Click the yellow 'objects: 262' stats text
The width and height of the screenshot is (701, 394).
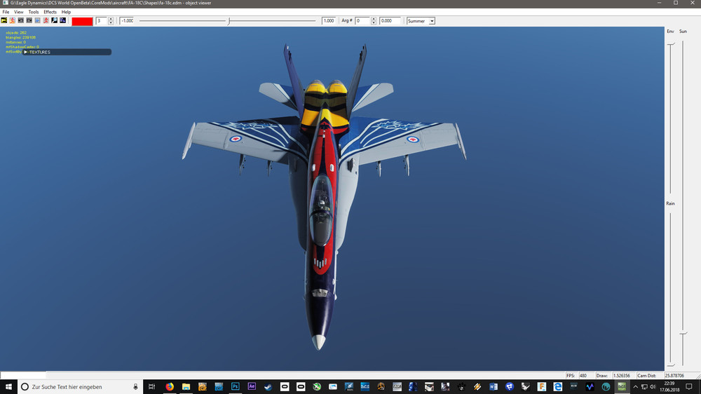click(16, 33)
